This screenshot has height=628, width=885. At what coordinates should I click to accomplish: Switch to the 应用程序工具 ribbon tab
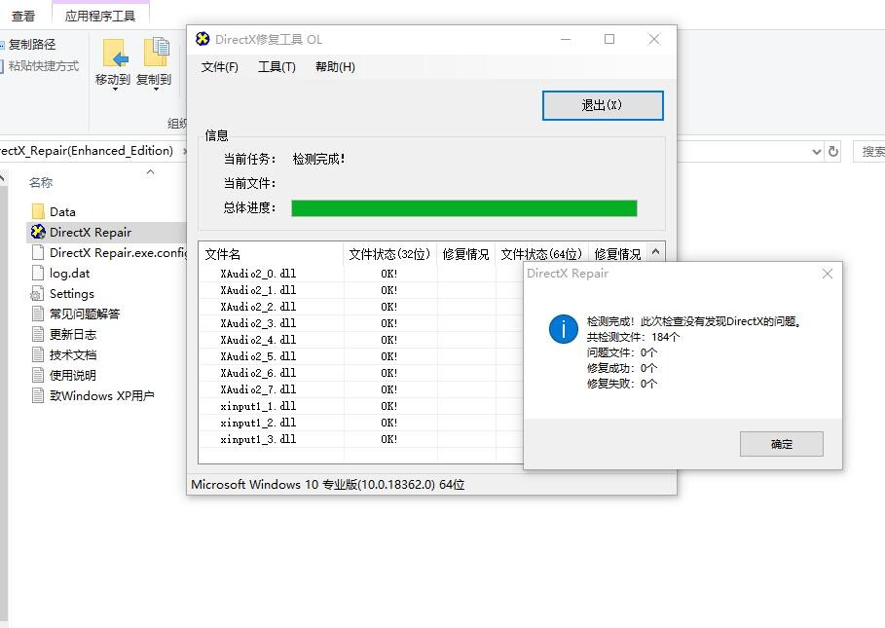click(100, 16)
